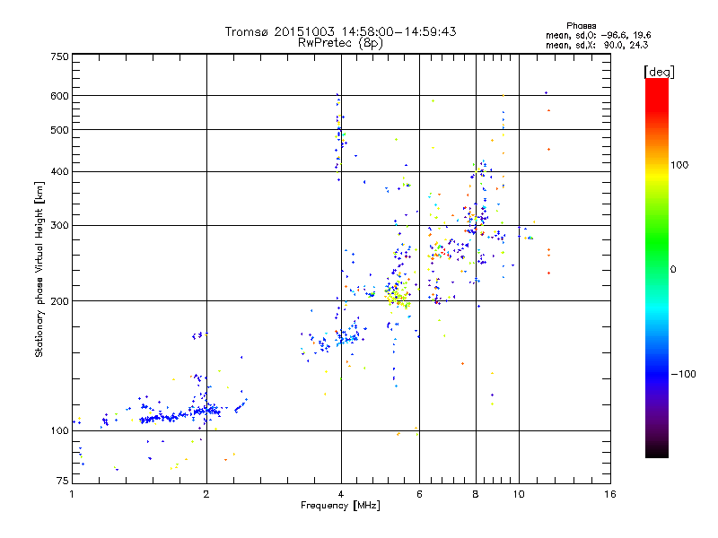718x538 pixels.
Task: Click the x-axis tick label '6'
Action: (419, 494)
